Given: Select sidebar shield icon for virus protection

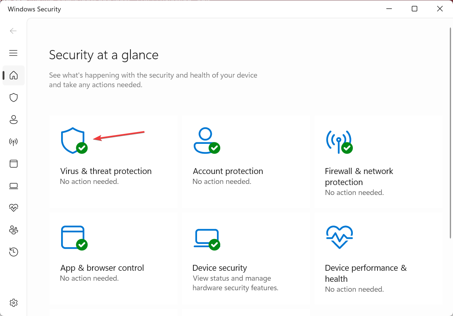Looking at the screenshot, I should pyautogui.click(x=14, y=97).
